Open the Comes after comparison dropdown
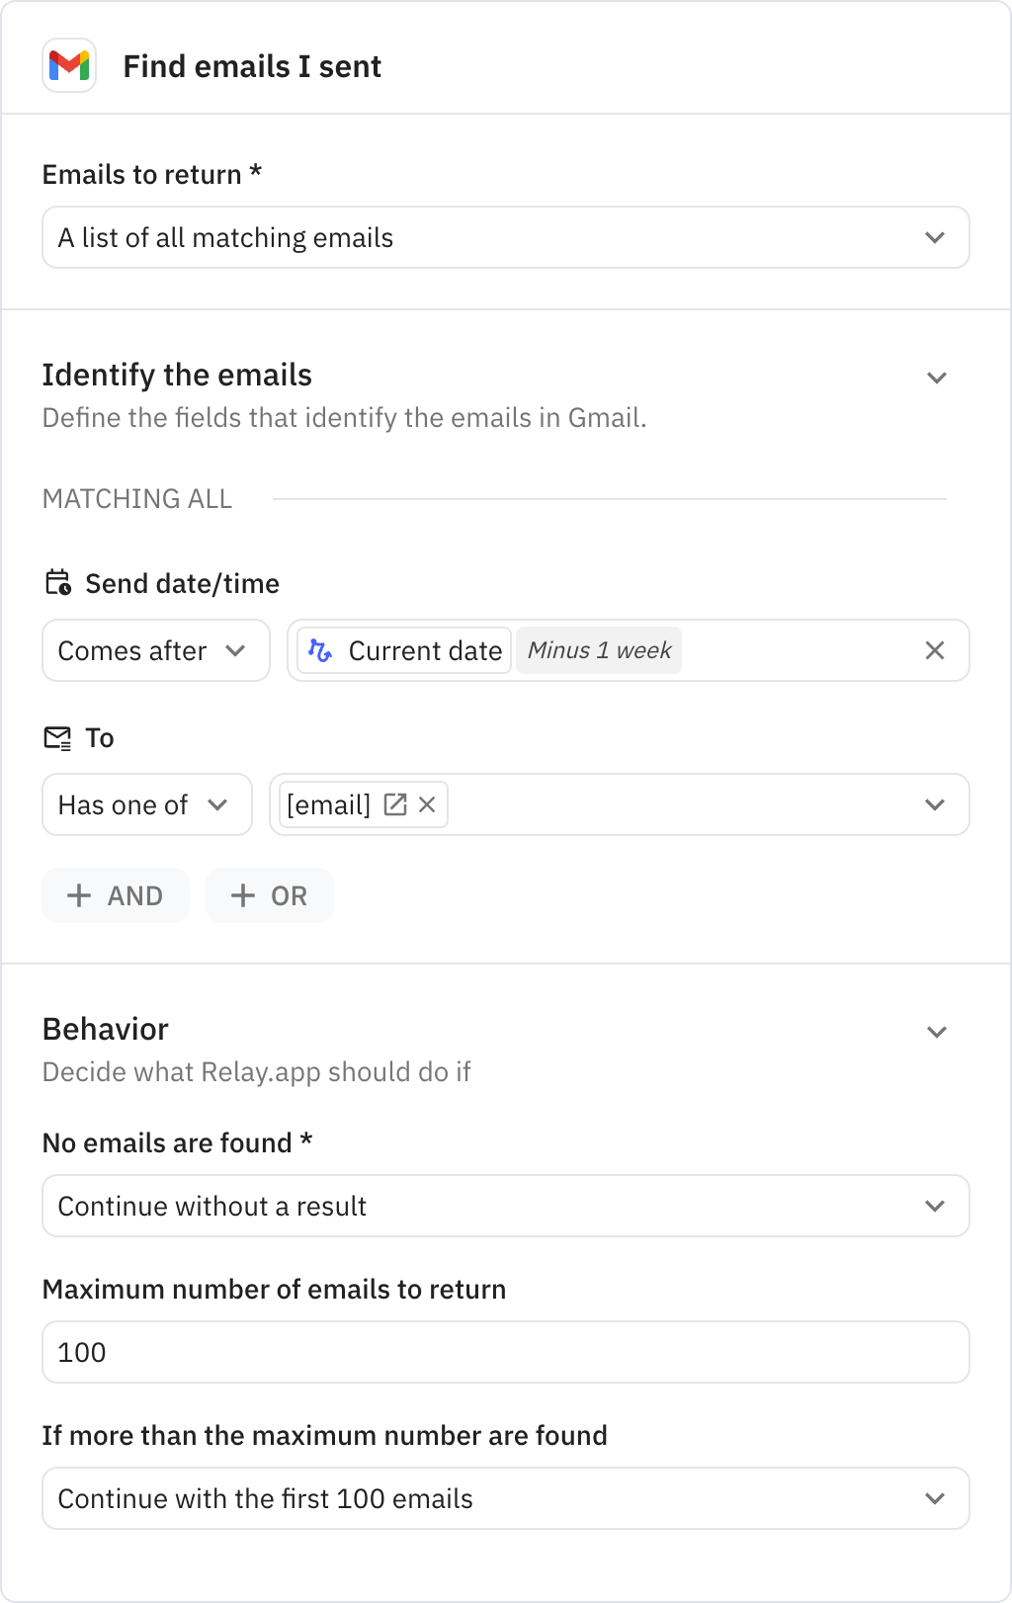 pyautogui.click(x=155, y=650)
